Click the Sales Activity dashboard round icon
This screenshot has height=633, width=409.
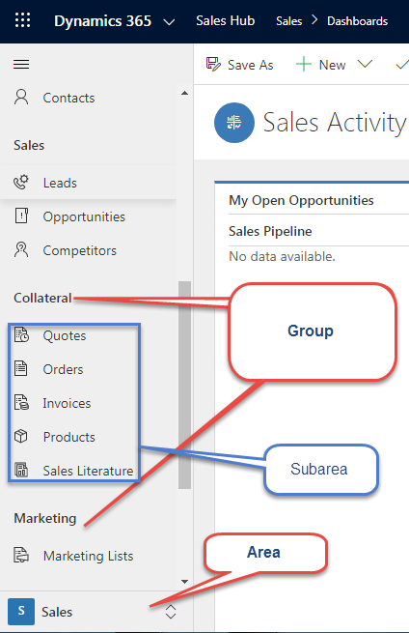[x=234, y=123]
